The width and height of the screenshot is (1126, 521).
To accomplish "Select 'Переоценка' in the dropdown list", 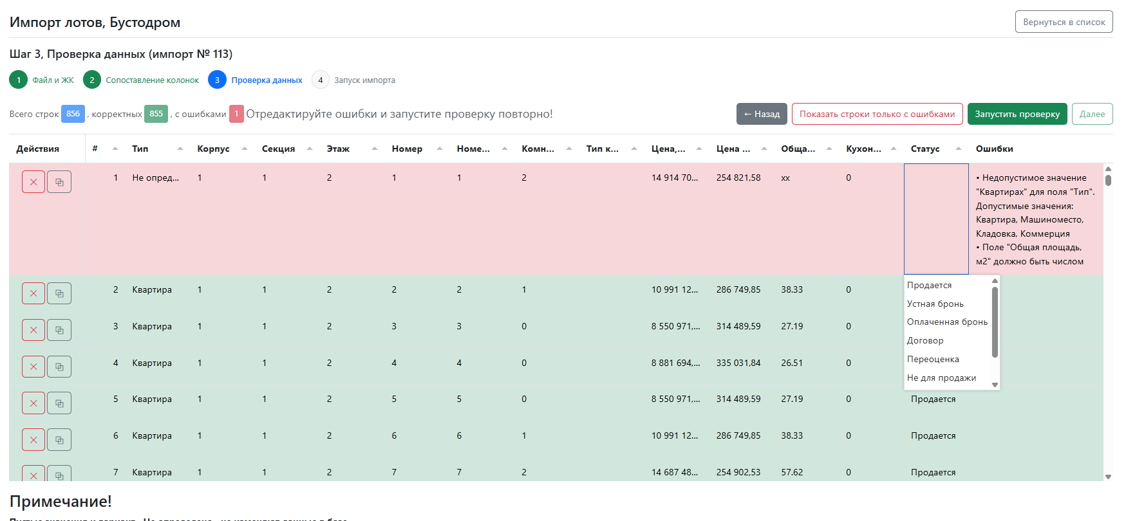I will 933,359.
